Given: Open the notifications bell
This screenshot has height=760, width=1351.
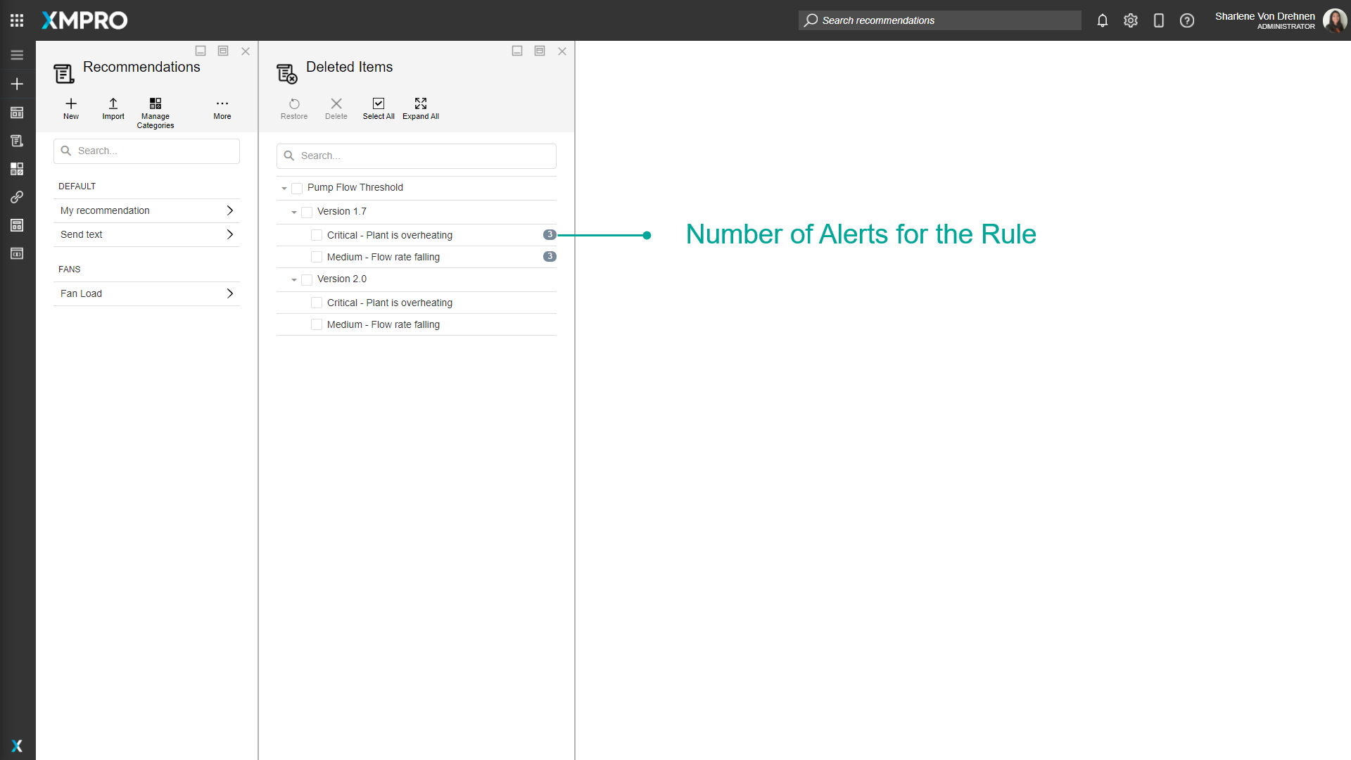Looking at the screenshot, I should (x=1103, y=20).
